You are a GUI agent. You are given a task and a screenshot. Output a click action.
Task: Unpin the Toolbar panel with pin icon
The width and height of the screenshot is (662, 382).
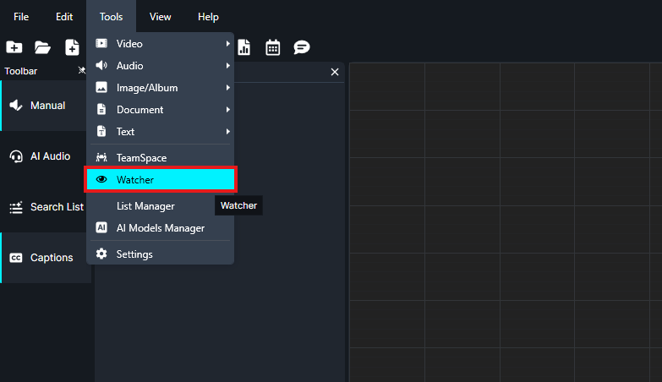coord(81,71)
